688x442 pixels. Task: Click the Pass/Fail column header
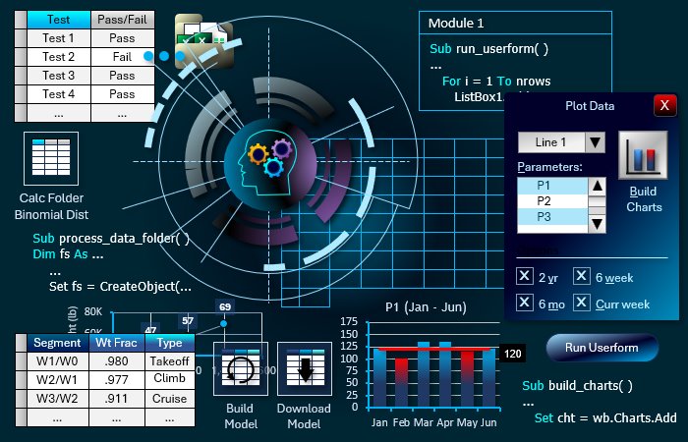pyautogui.click(x=122, y=19)
